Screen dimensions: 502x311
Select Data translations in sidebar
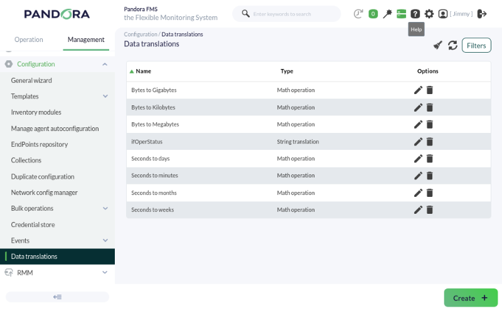click(57, 256)
